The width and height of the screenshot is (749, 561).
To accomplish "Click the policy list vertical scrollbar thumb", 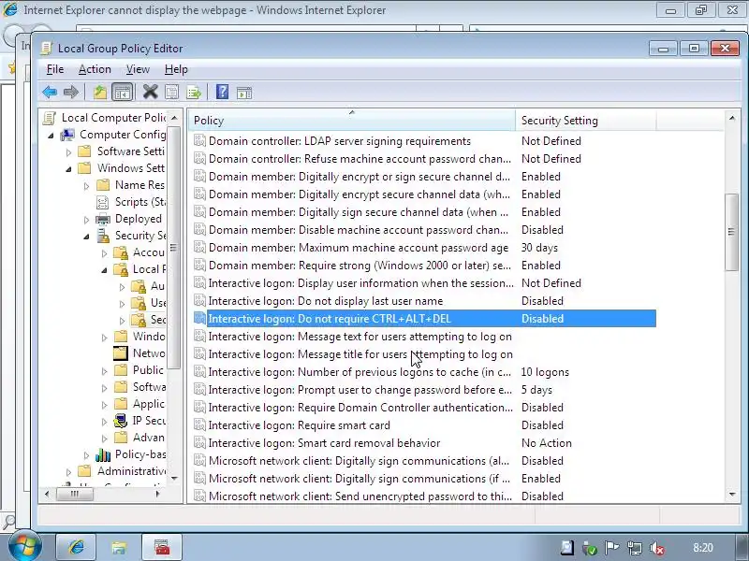I will (x=731, y=232).
